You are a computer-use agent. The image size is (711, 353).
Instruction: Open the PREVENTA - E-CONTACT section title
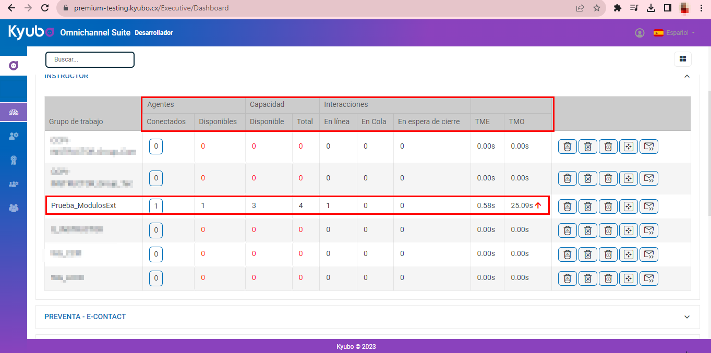(85, 317)
